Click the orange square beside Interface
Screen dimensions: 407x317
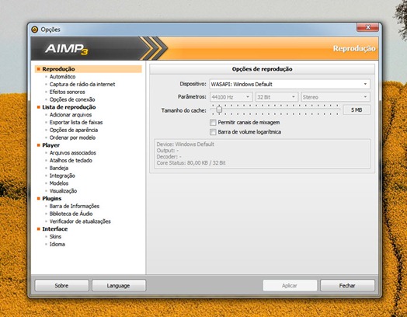[38, 229]
